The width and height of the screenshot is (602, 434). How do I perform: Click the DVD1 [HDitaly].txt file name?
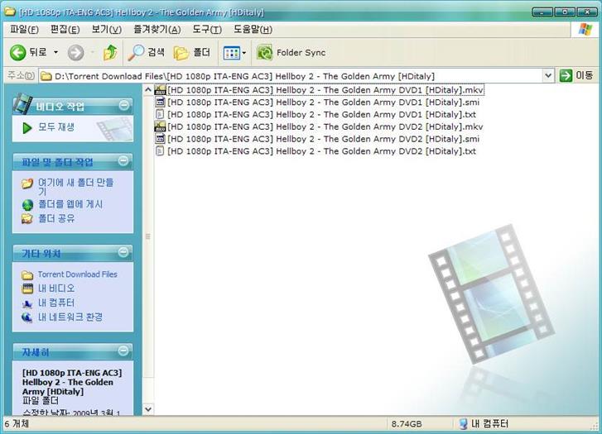click(322, 115)
